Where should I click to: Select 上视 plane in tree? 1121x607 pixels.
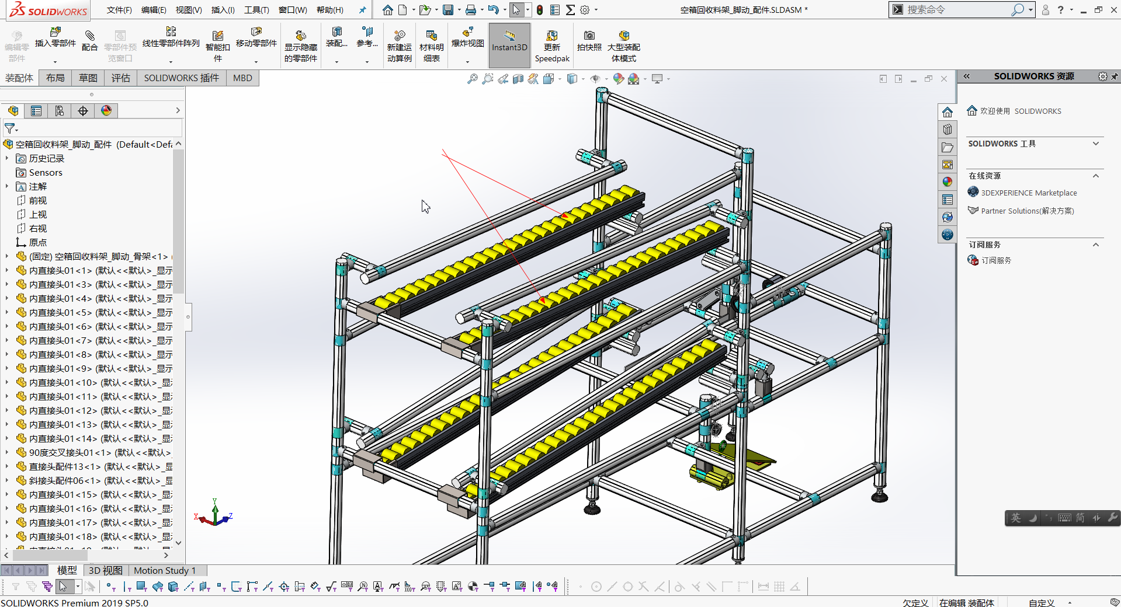pos(38,214)
